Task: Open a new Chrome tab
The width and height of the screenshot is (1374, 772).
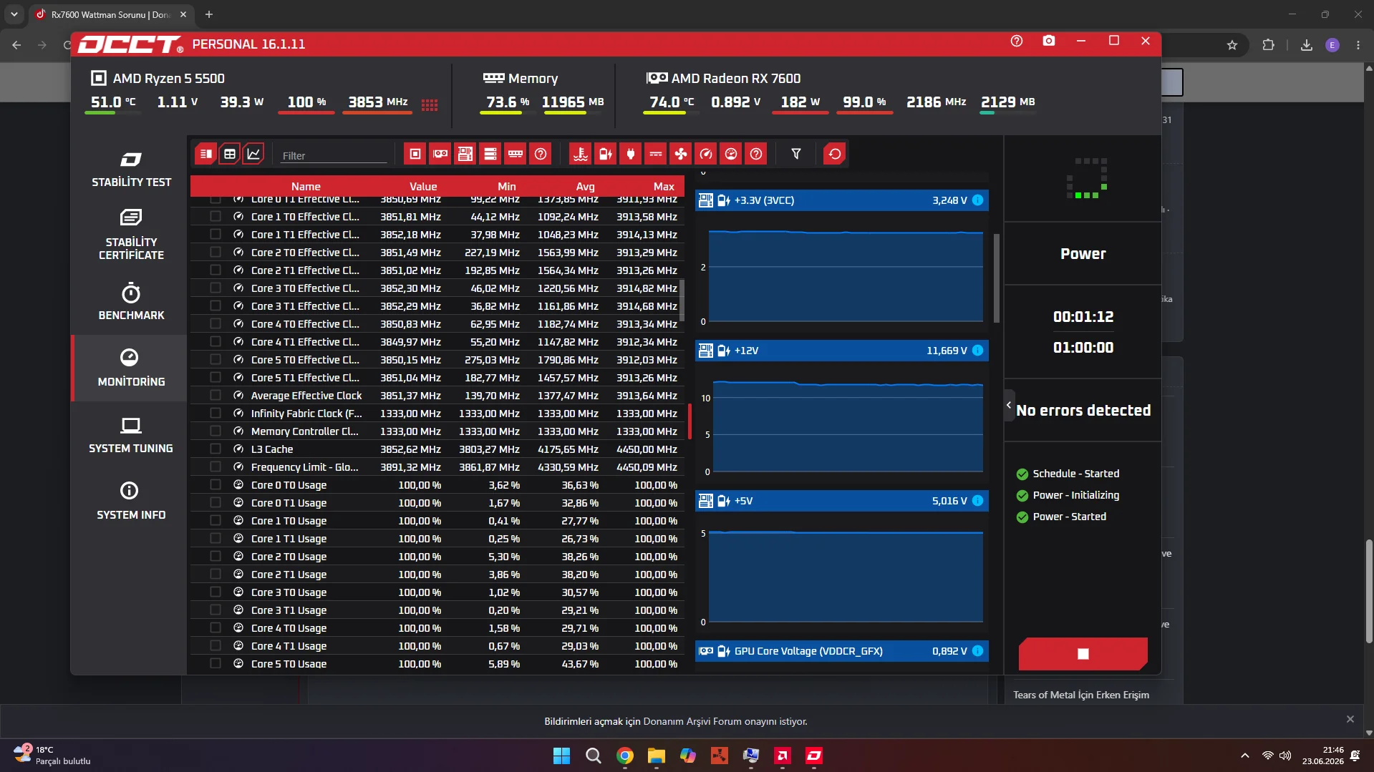Action: [x=209, y=14]
